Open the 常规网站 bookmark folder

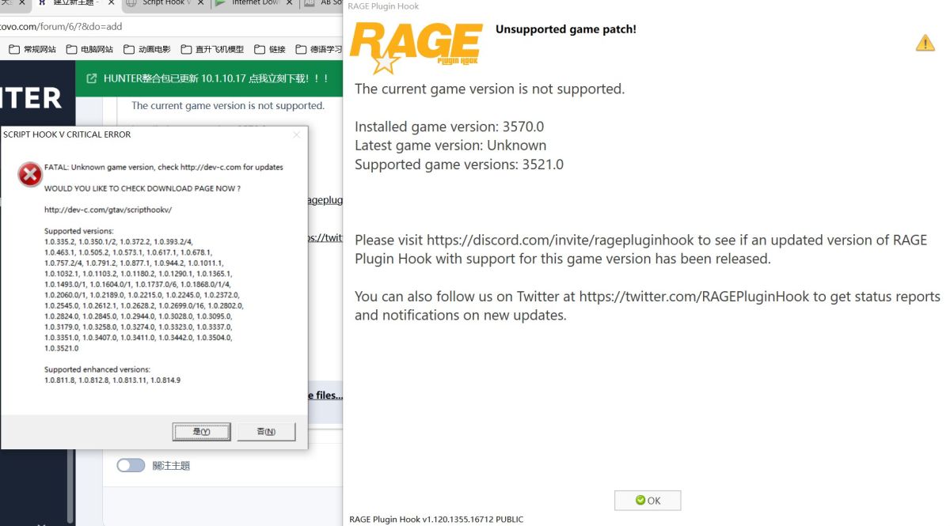[32, 49]
